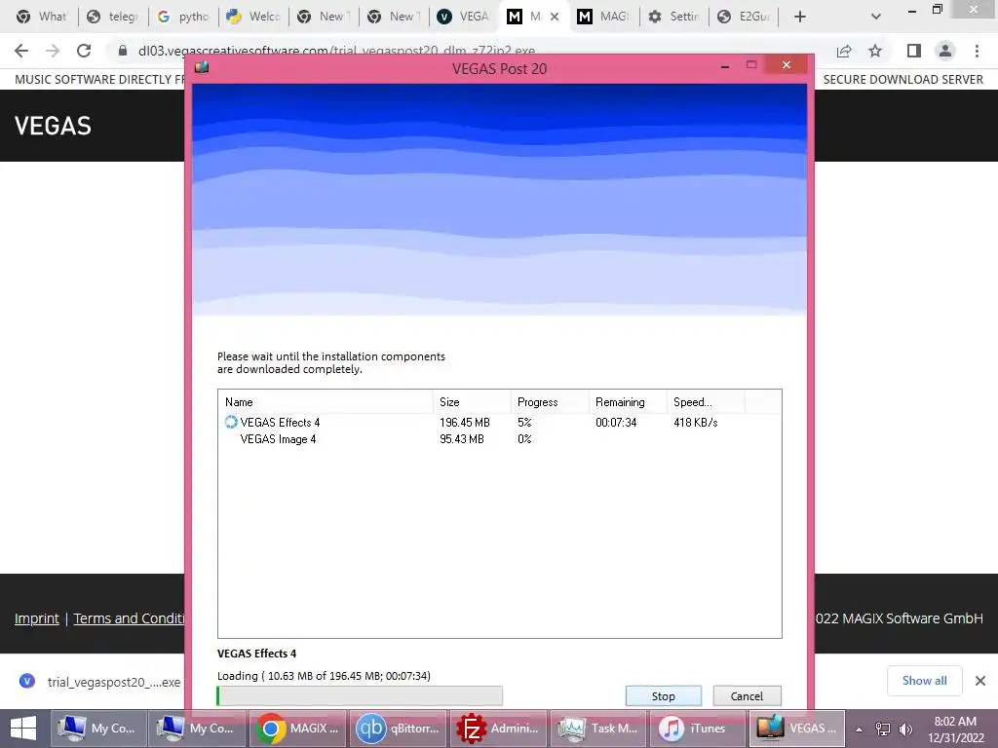998x748 pixels.
Task: Click the address bar lock icon
Action: coord(123,51)
